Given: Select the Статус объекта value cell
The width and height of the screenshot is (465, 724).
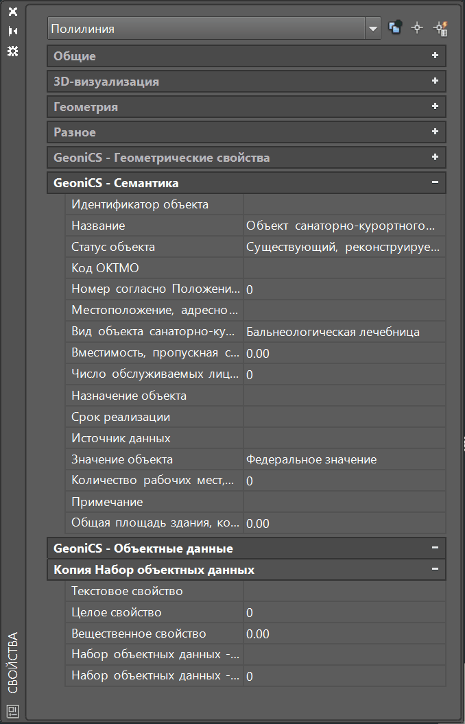Looking at the screenshot, I should point(344,247).
